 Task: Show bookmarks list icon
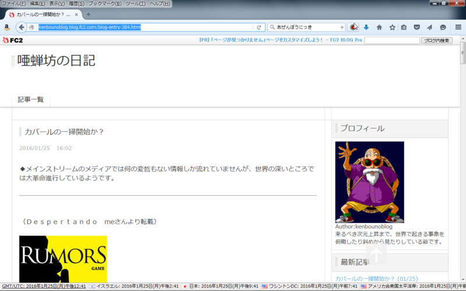point(404,27)
